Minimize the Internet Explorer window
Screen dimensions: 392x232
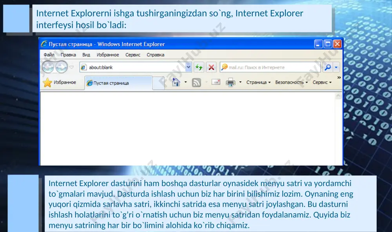318,44
